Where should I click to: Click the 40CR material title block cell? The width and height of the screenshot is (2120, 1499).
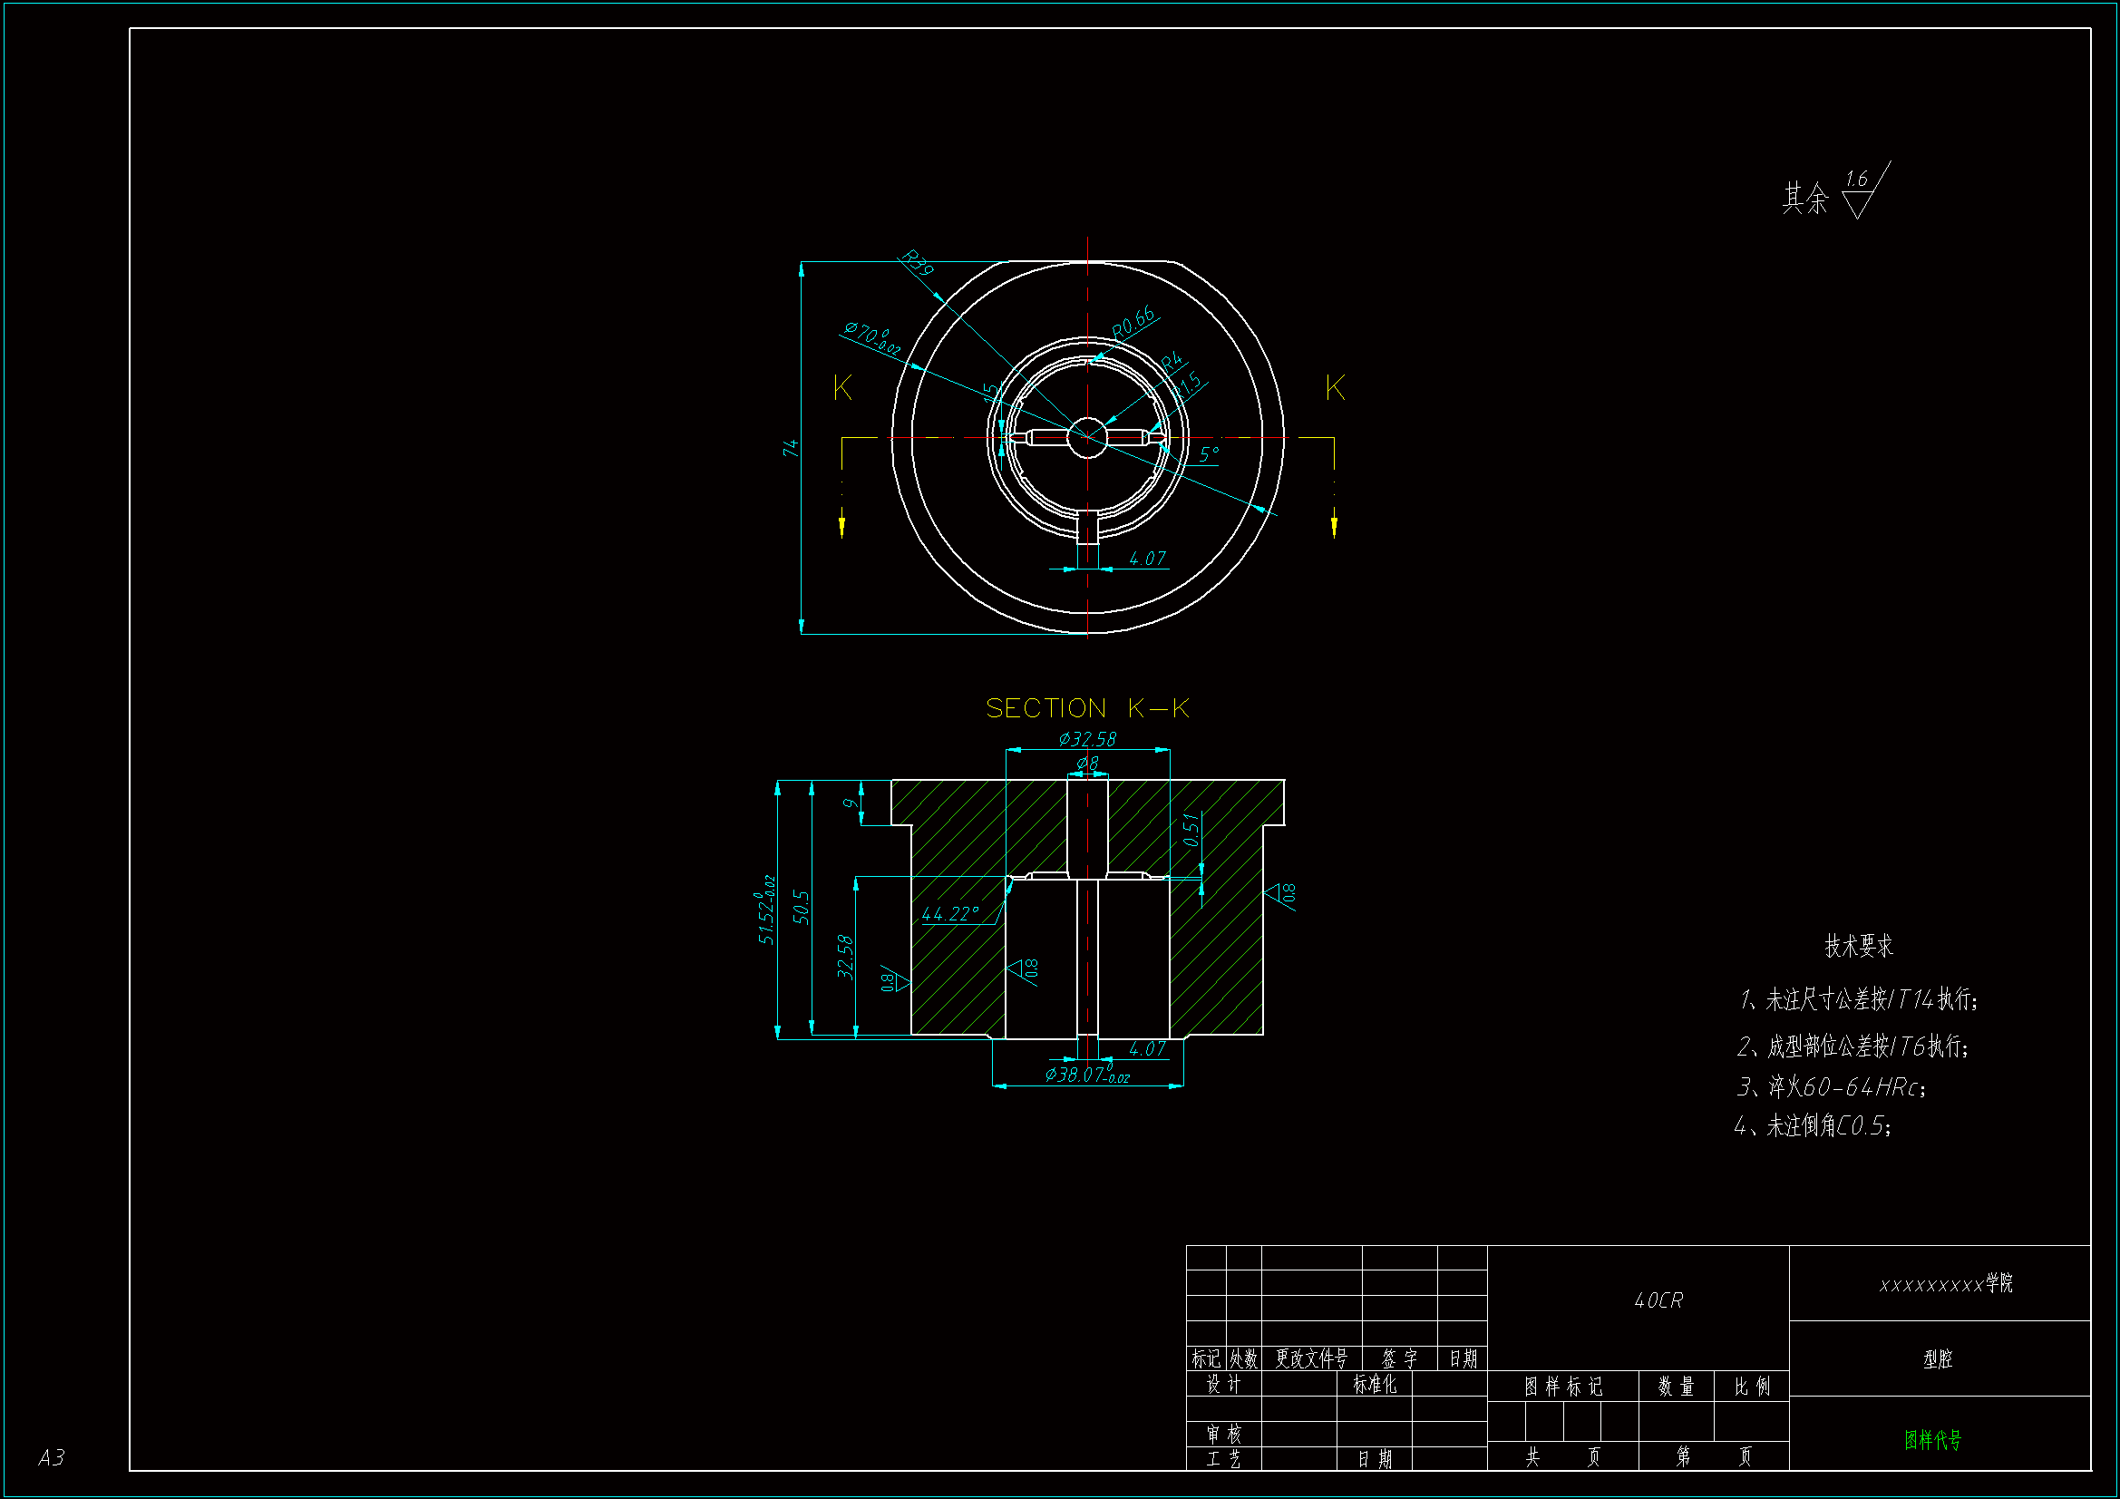(1658, 1300)
